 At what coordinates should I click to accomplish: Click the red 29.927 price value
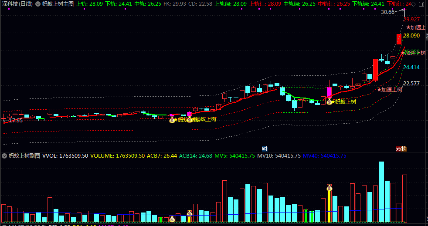411,19
